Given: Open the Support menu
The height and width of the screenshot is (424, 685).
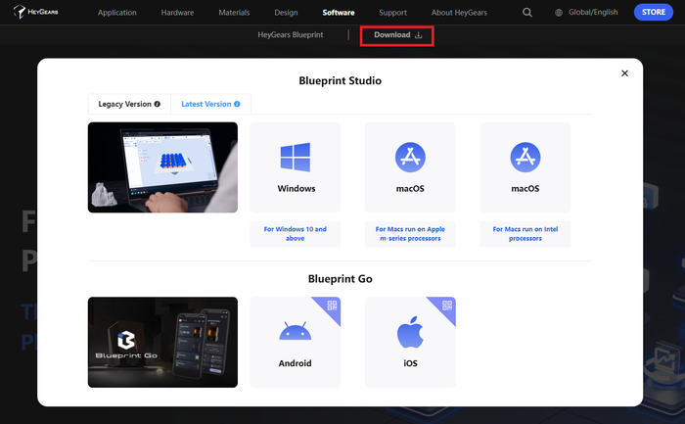Looking at the screenshot, I should coord(392,13).
